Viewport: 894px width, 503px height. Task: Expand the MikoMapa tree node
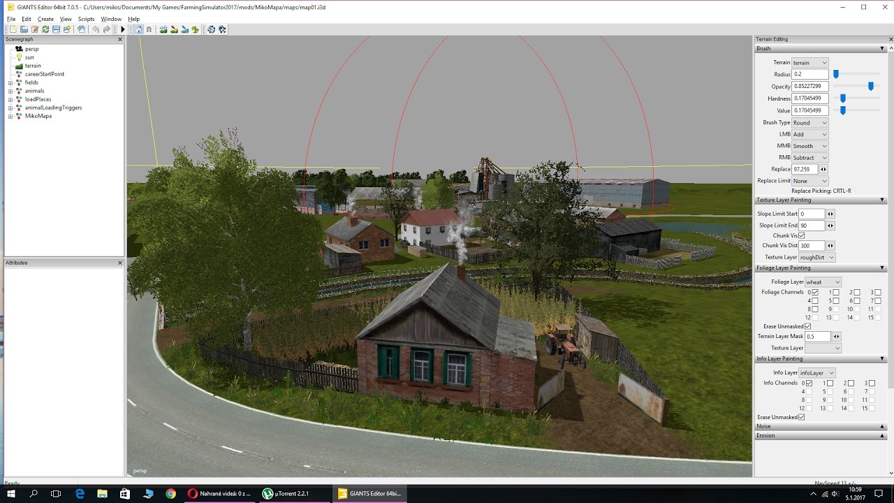10,116
